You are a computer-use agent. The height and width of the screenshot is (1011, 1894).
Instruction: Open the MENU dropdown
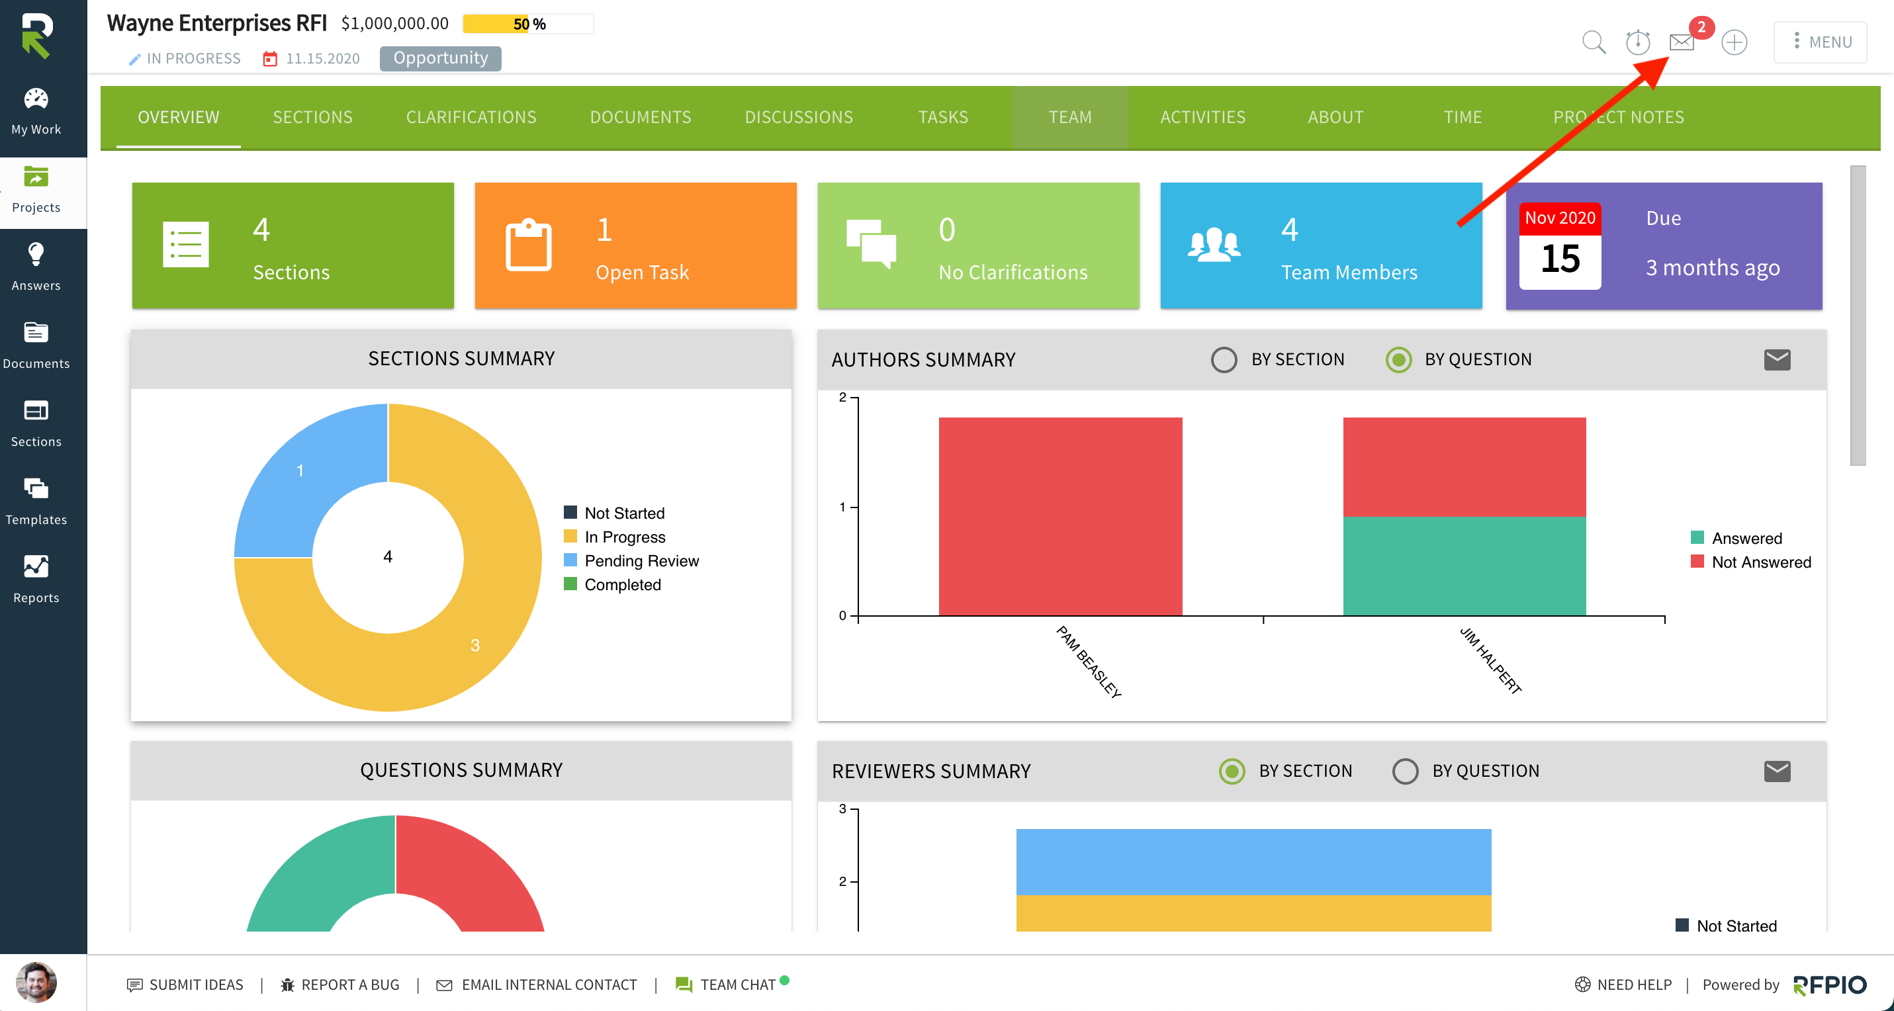(1820, 42)
